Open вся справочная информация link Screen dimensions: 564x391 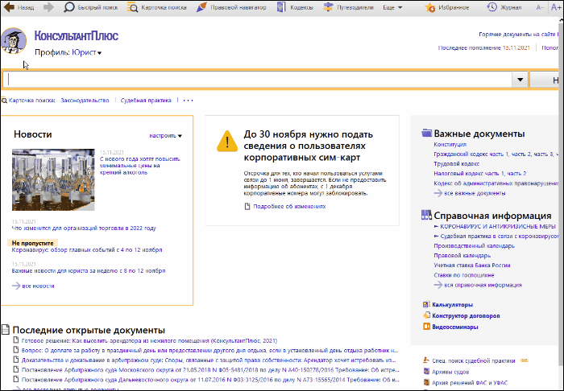pyautogui.click(x=483, y=285)
